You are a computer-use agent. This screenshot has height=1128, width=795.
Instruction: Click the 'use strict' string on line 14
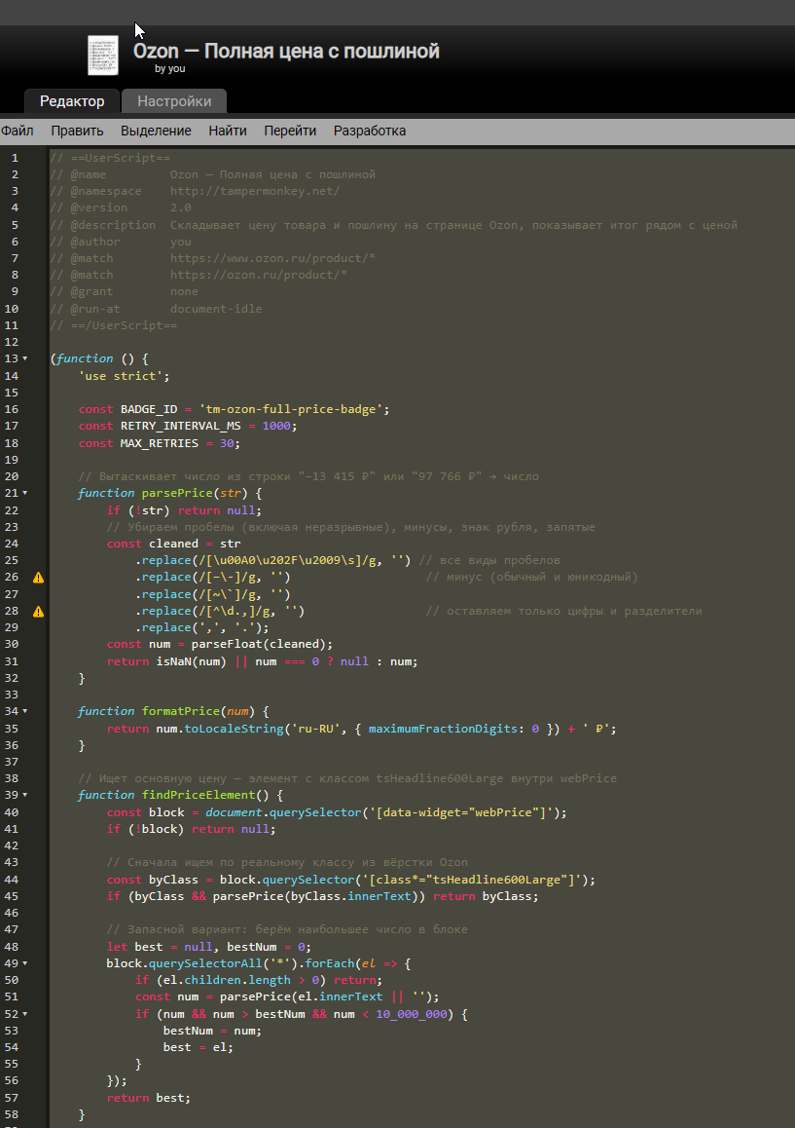[121, 376]
